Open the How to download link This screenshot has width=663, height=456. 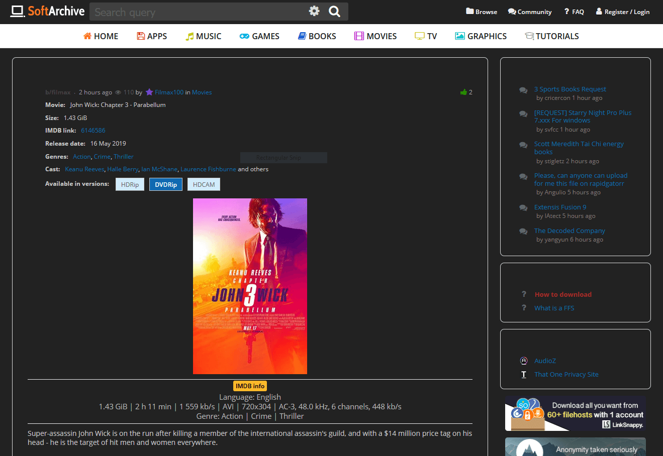[563, 294]
